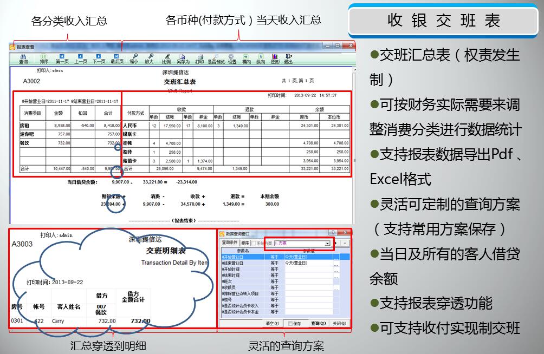544x354 pixels.
Task: Enable the 保存 checkbox in query window
Action: (x=290, y=324)
